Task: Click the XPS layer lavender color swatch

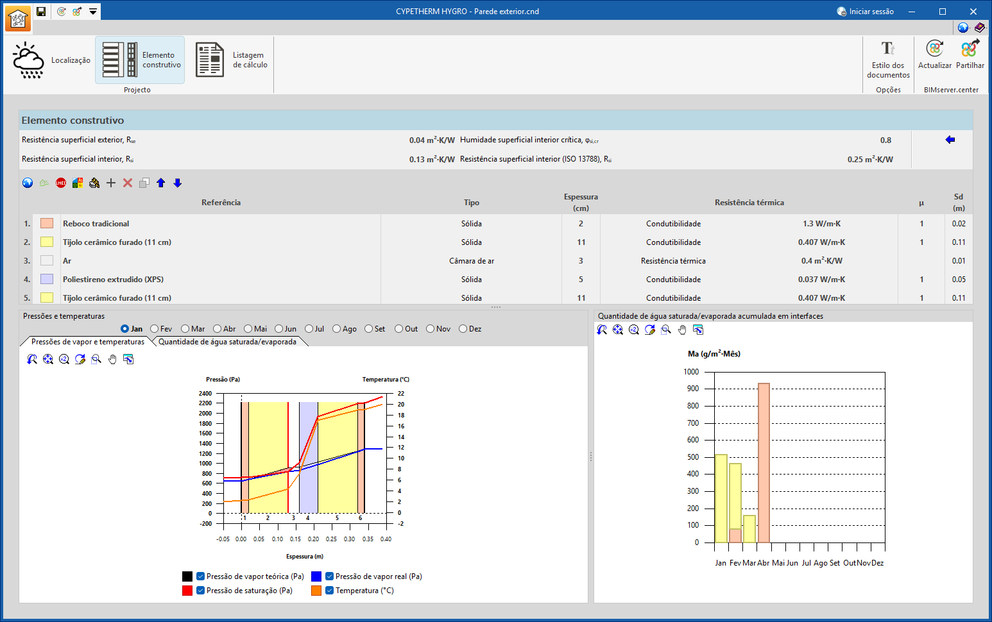Action: [47, 280]
